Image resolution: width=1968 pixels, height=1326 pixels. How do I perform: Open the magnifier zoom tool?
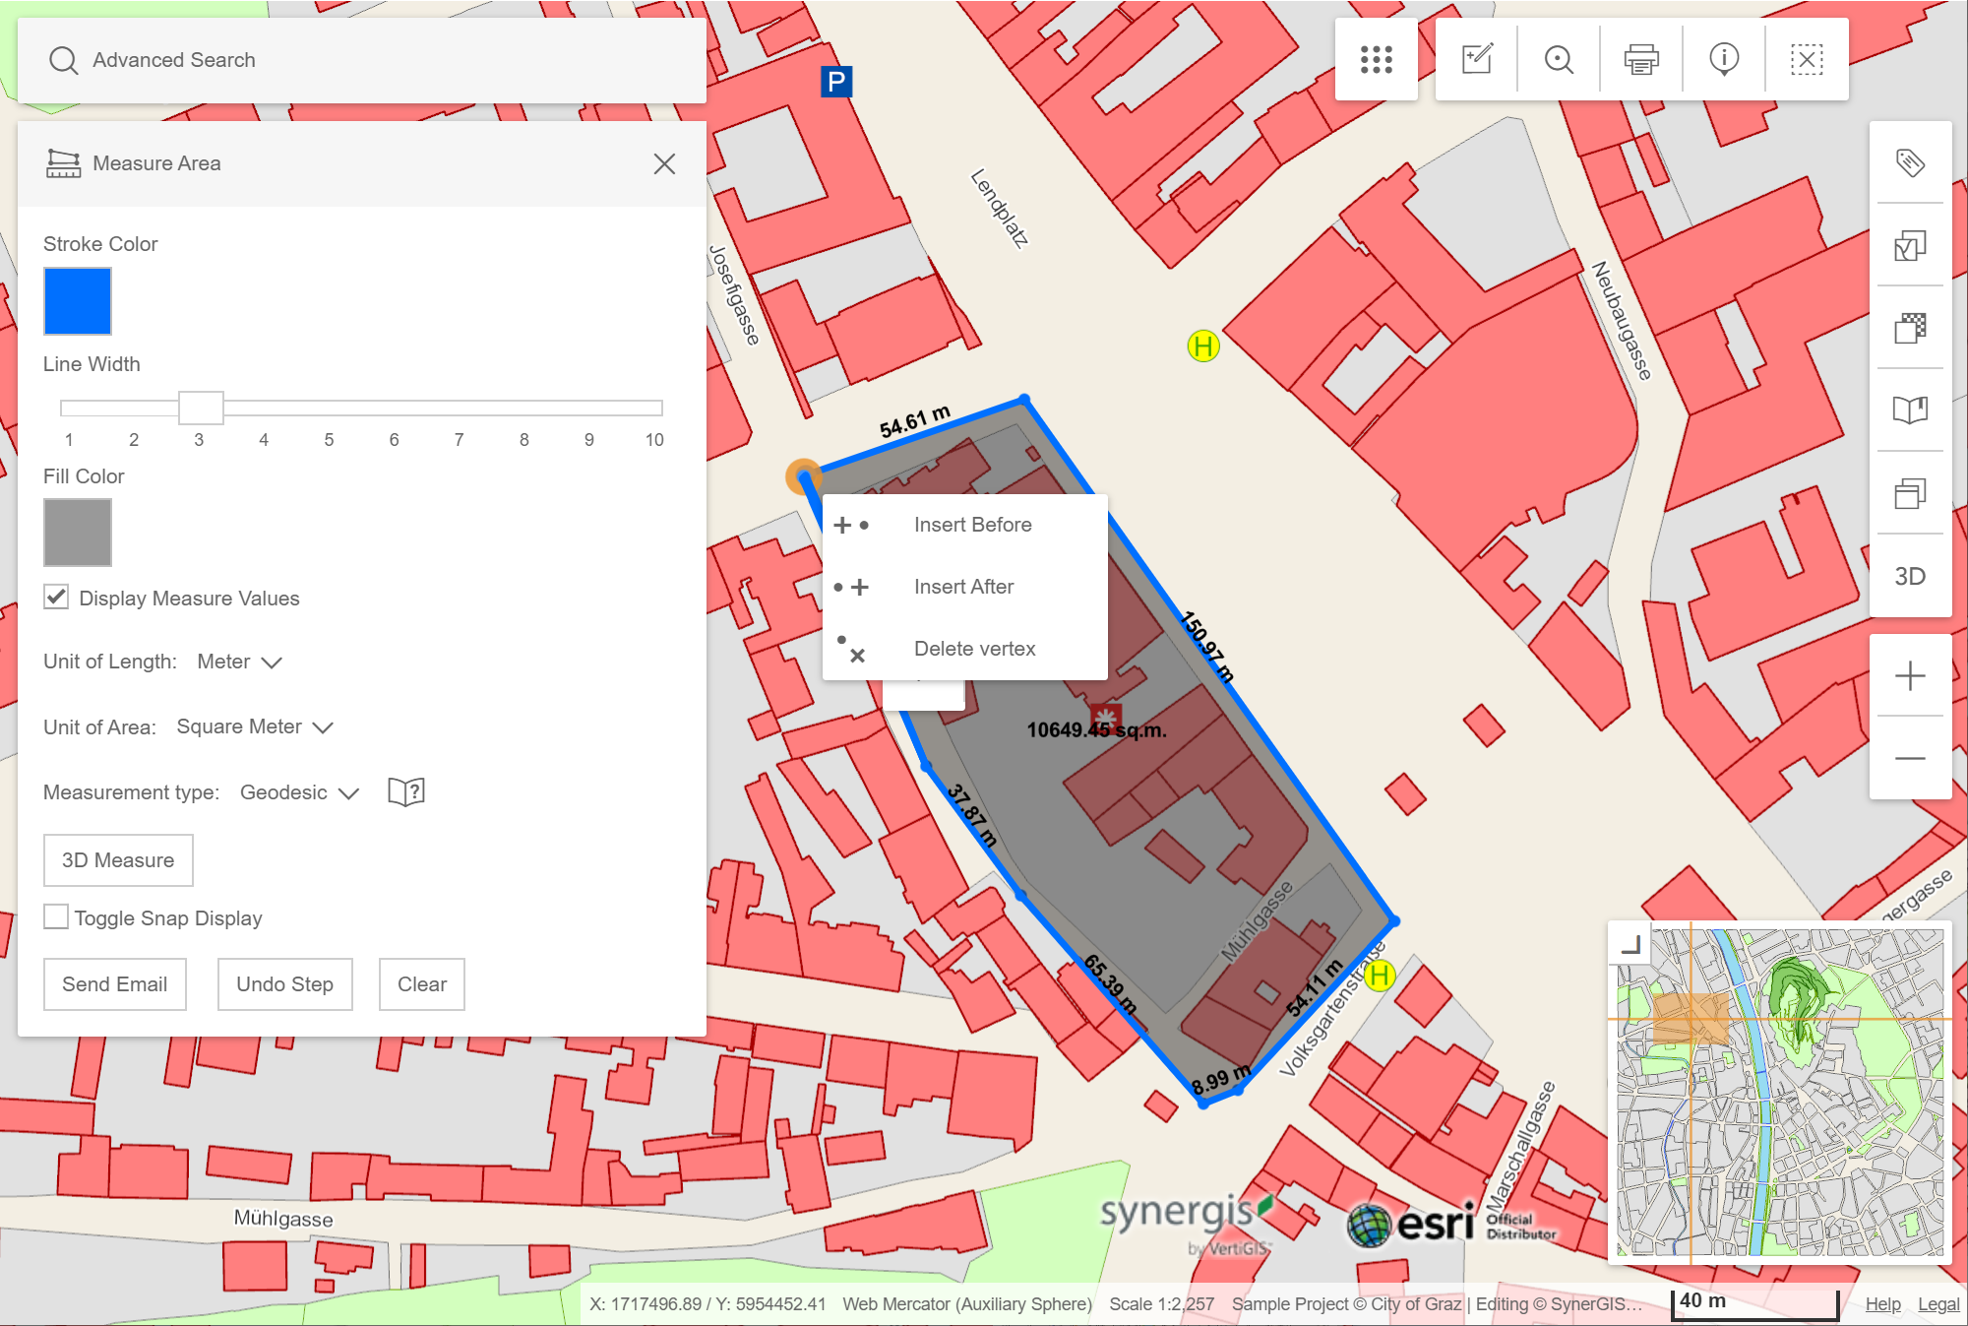(x=1558, y=59)
